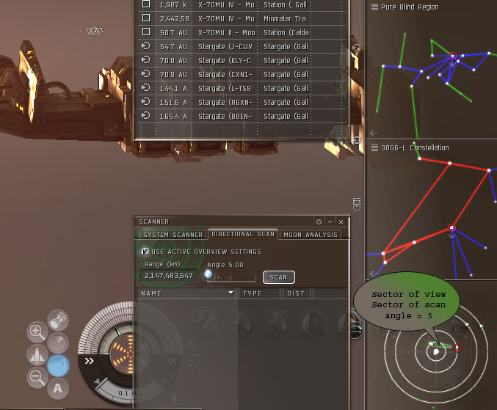
Task: Tick the checkbox for 2,442,58 Minmatar row
Action: (146, 18)
